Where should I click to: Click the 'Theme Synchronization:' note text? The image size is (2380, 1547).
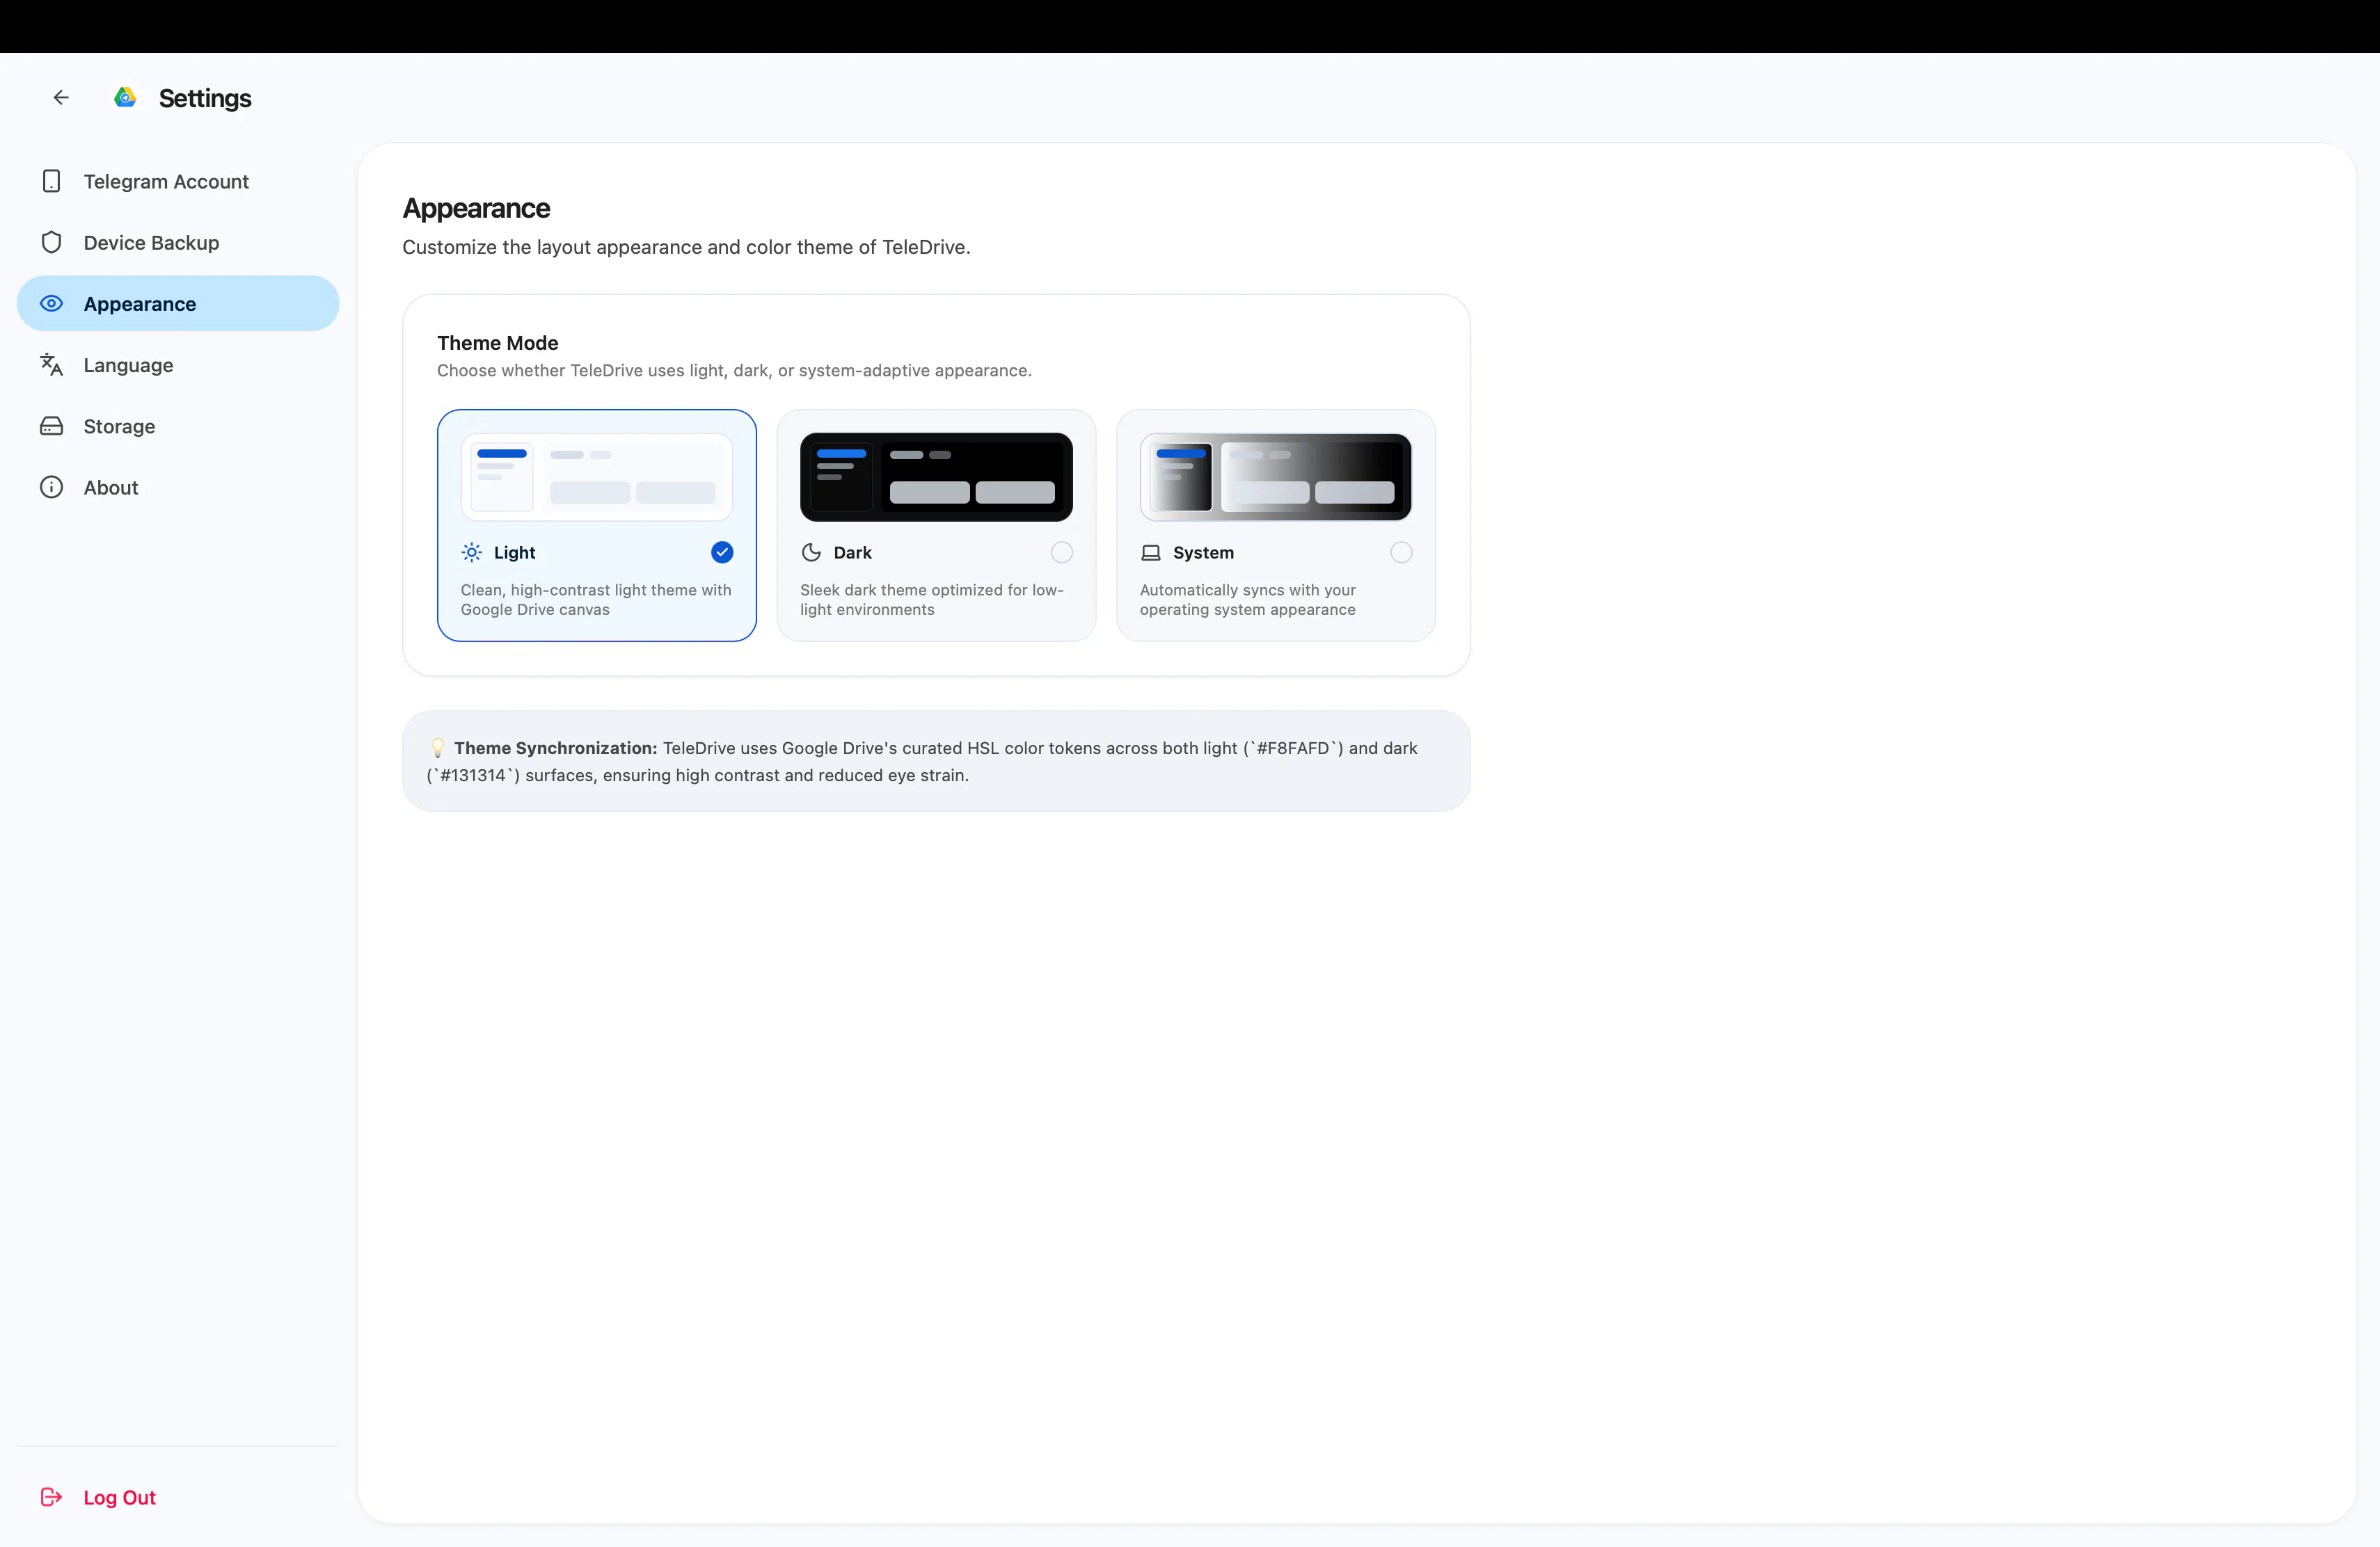(x=556, y=748)
